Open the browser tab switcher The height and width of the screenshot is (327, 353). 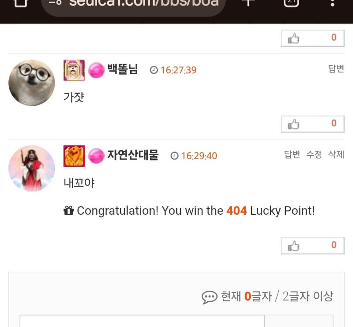pos(291,3)
